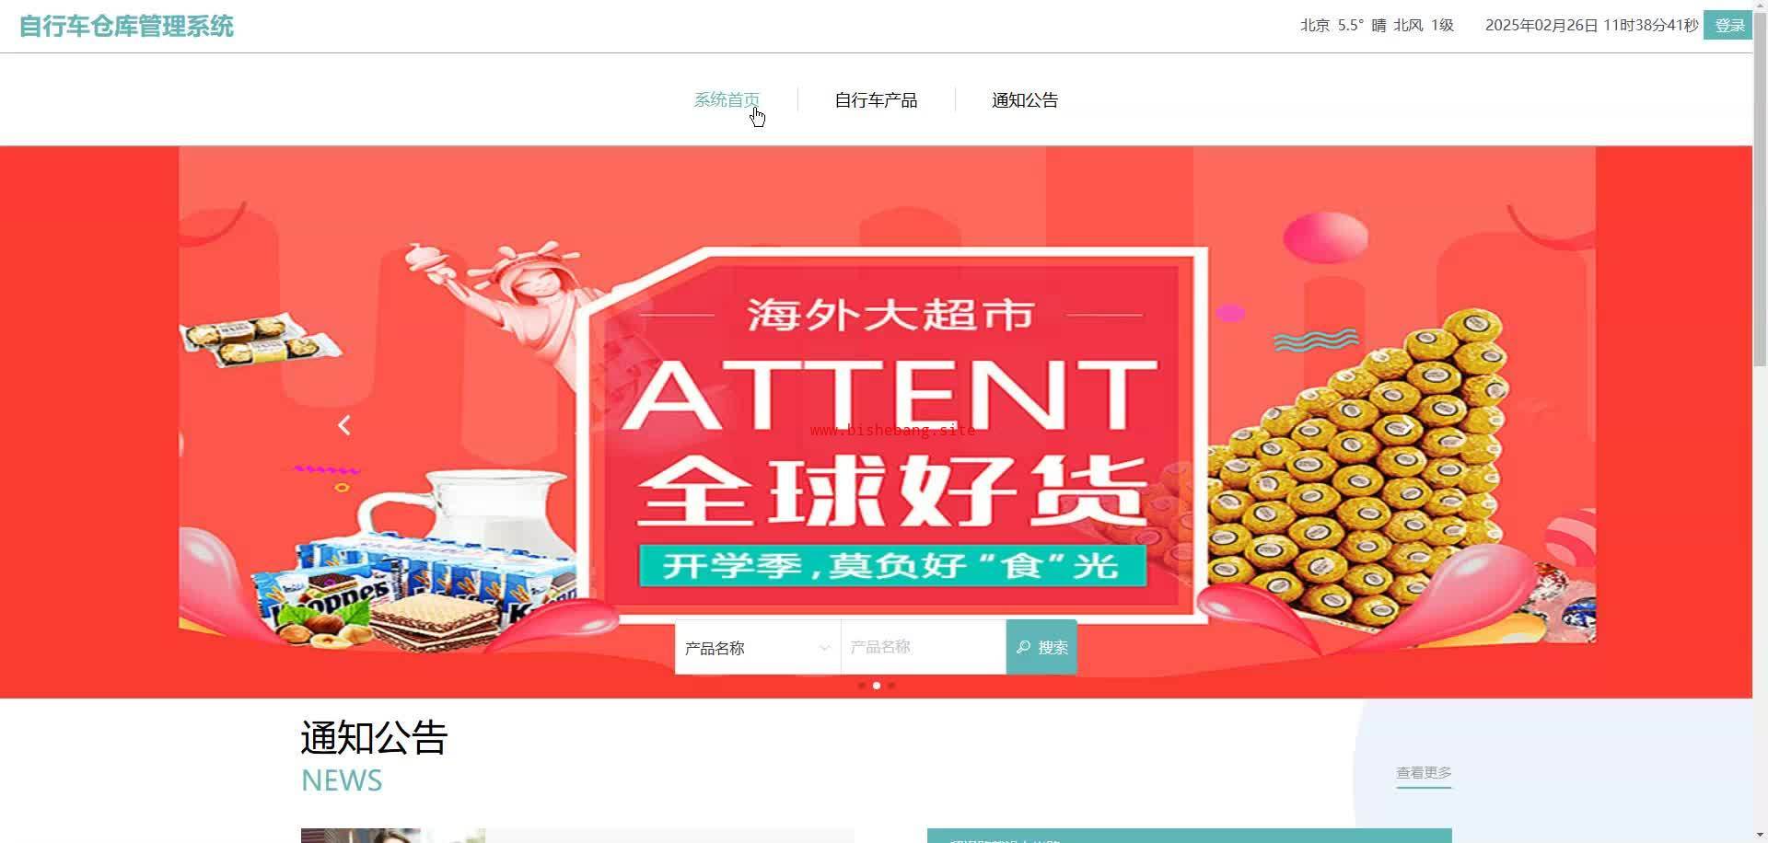
Task: Click the chevron arrow in the 产品名称 selector
Action: pyautogui.click(x=824, y=648)
